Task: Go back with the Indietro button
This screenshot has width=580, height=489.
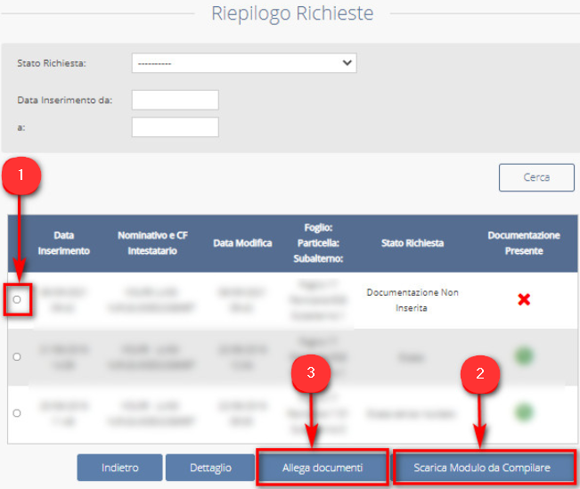Action: click(119, 468)
